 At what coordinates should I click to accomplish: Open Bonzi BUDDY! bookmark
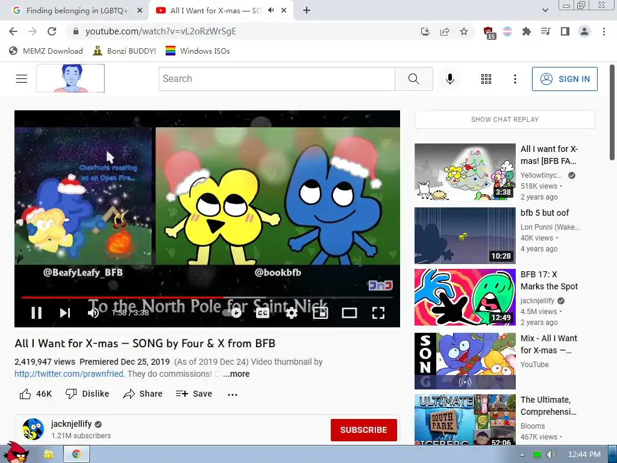124,51
